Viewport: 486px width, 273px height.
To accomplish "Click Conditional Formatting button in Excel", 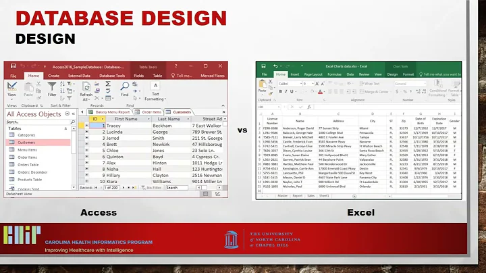I will tap(437, 88).
